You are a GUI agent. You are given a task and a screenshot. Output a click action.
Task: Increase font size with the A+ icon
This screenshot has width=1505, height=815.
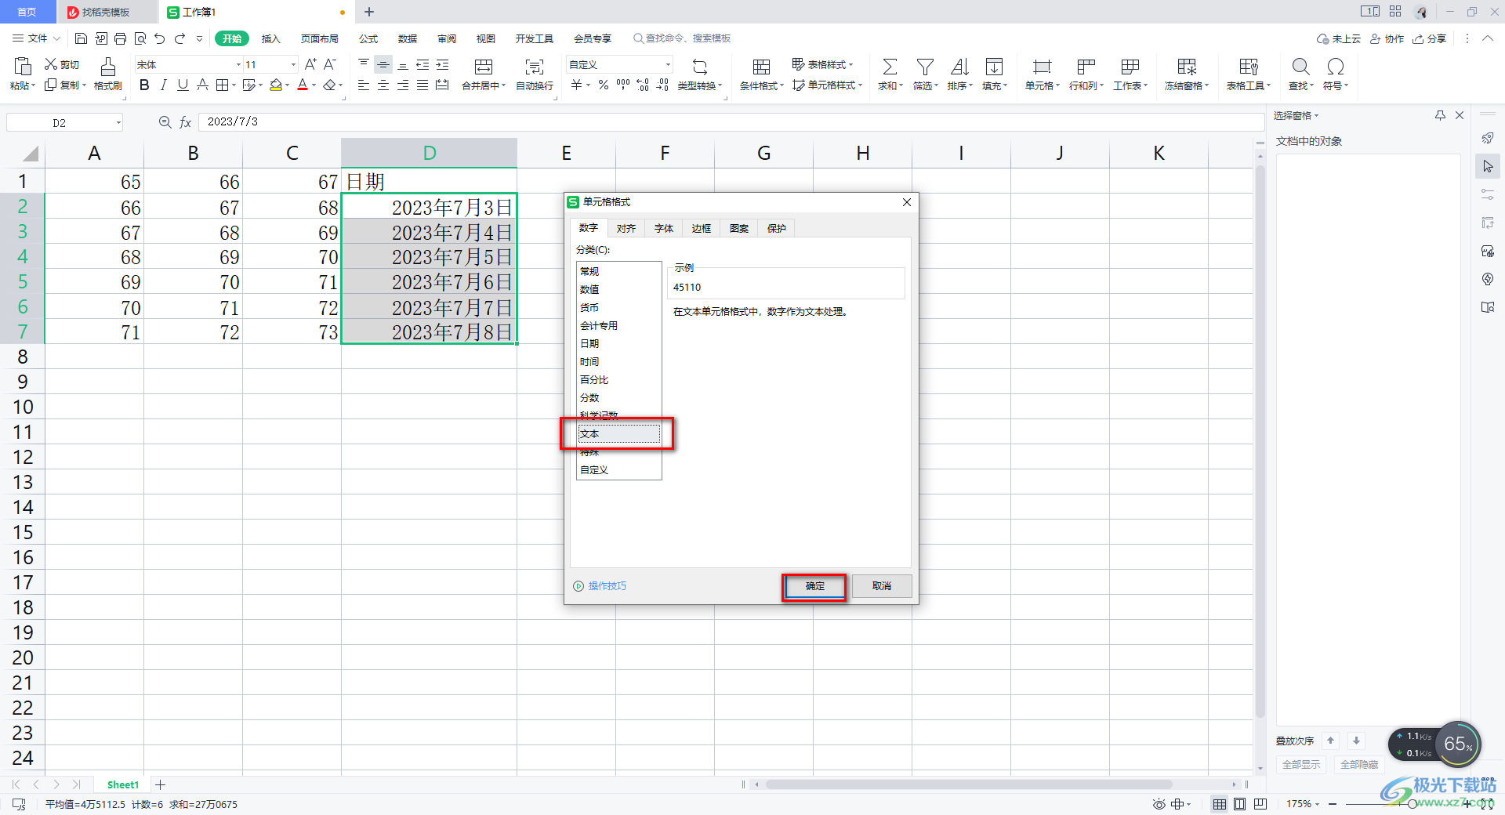click(x=310, y=64)
